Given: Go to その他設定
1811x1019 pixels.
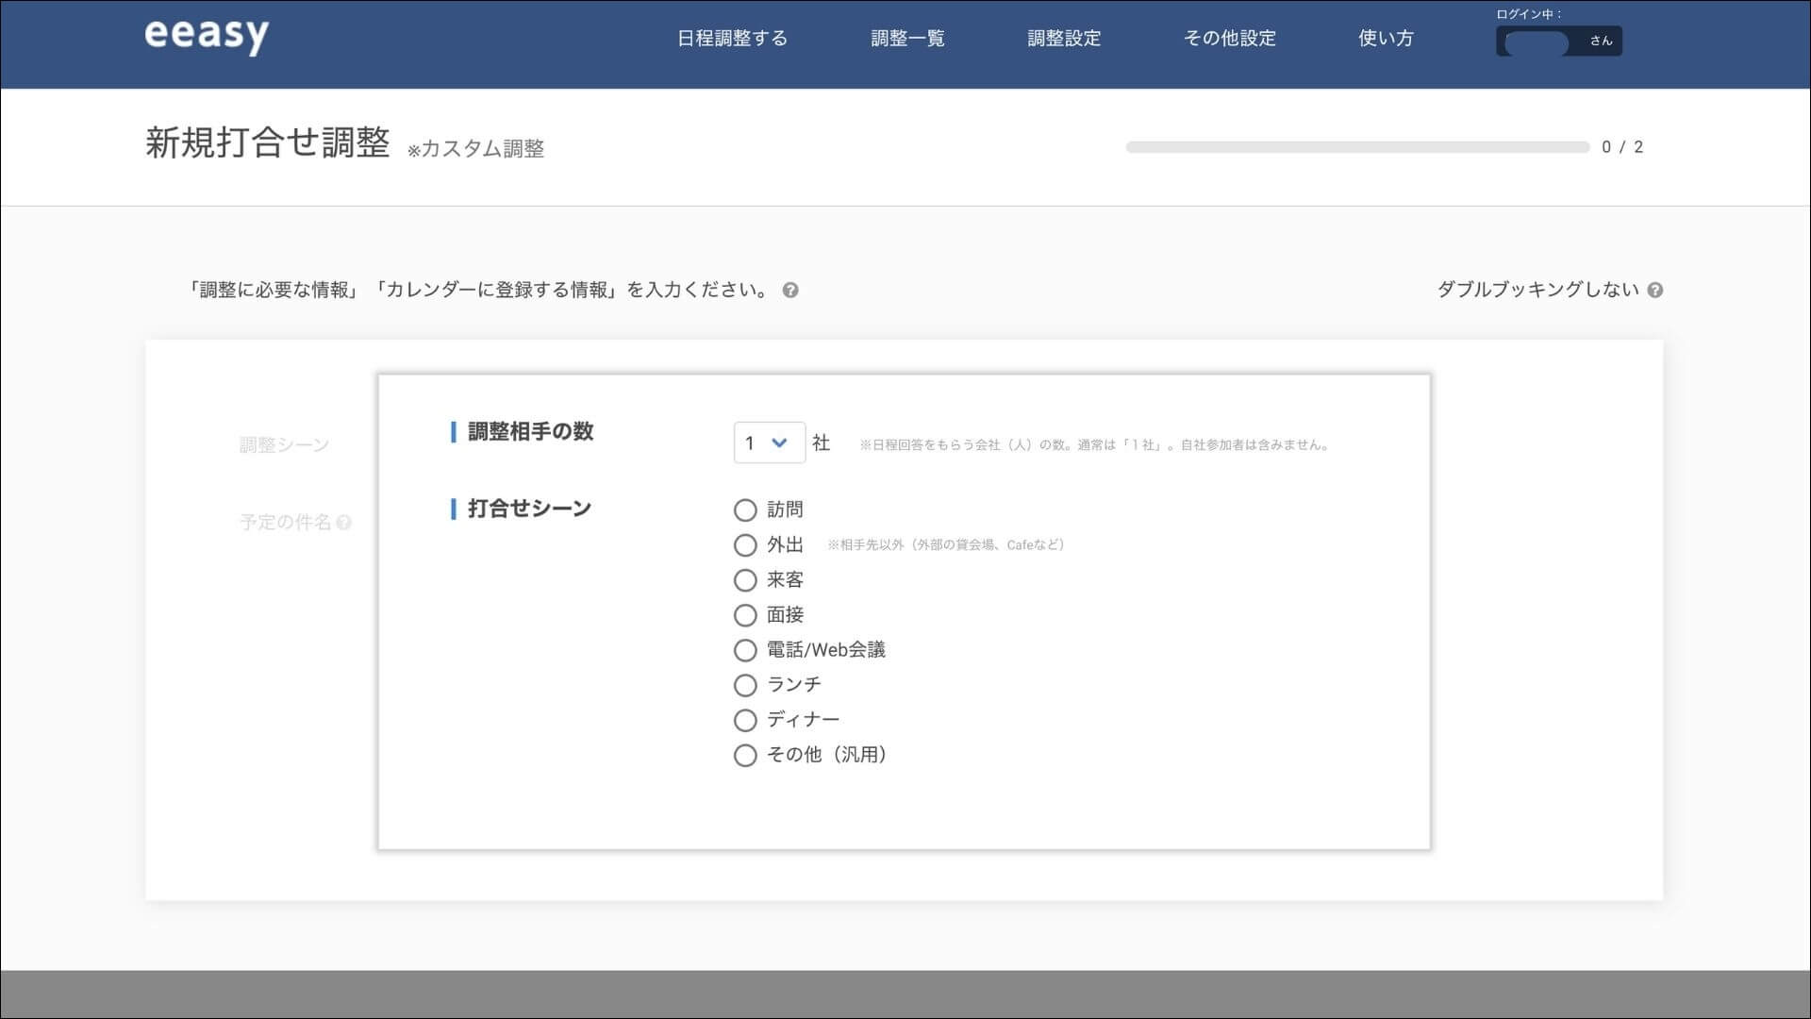Looking at the screenshot, I should [x=1231, y=38].
